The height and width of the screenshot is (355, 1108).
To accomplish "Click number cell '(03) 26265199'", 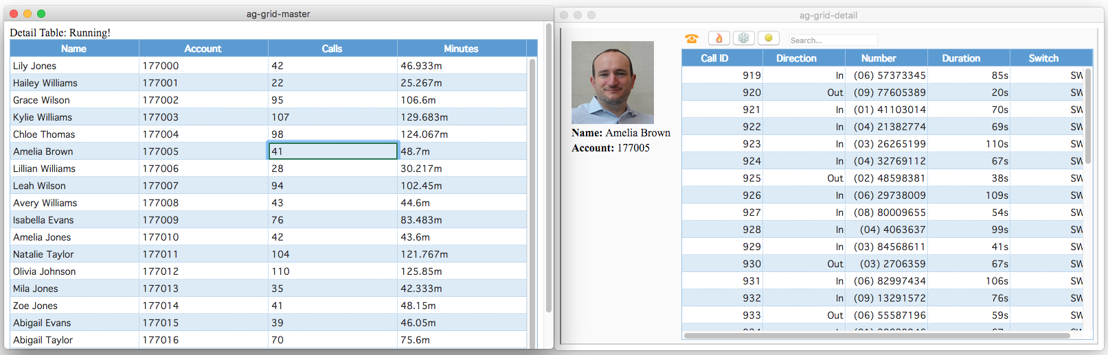I will click(886, 144).
